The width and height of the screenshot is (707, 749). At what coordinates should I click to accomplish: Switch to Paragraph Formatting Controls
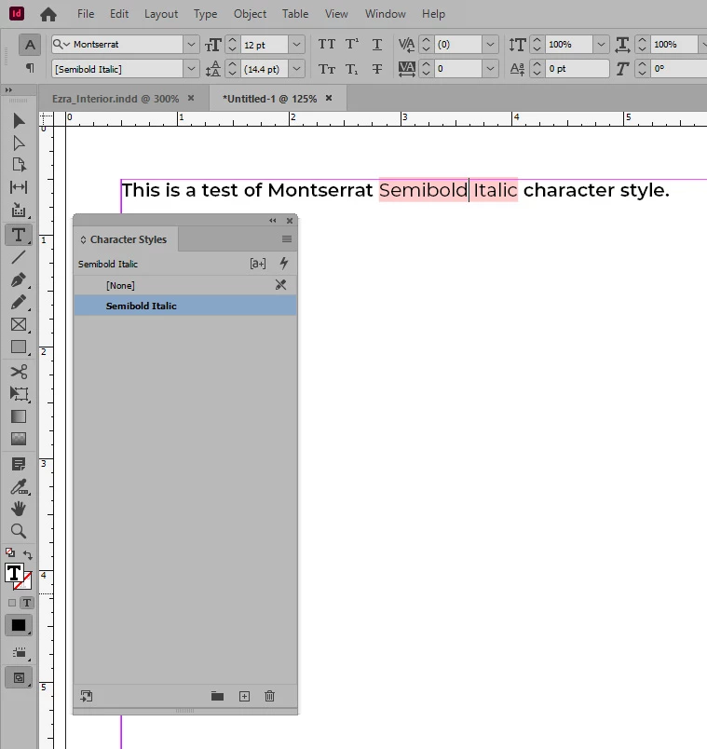[x=30, y=68]
